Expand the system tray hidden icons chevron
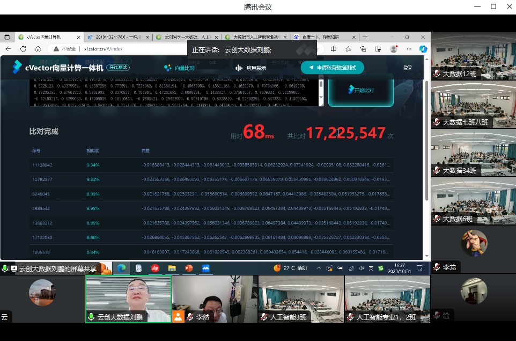Viewport: 516px width, 341px height. point(319,268)
